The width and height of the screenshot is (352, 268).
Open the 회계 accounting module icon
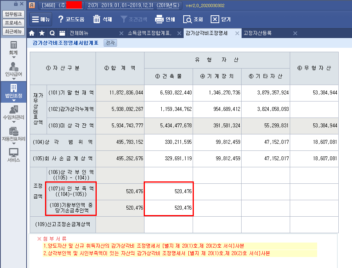(x=13, y=45)
